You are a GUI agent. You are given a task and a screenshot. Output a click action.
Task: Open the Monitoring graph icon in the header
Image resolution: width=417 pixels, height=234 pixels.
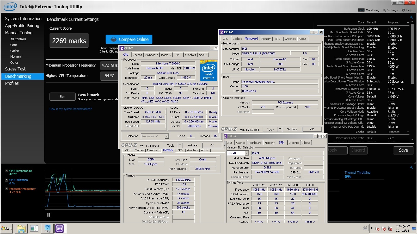click(361, 10)
